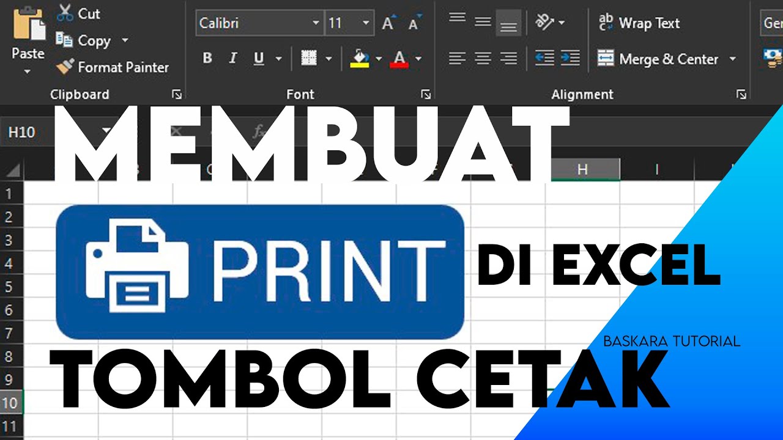The image size is (783, 440).
Task: Increase the cell indent
Action: (570, 58)
